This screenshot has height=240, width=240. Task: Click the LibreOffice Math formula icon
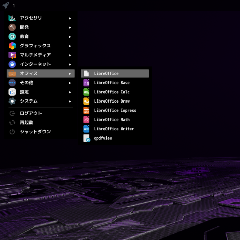[x=86, y=120]
